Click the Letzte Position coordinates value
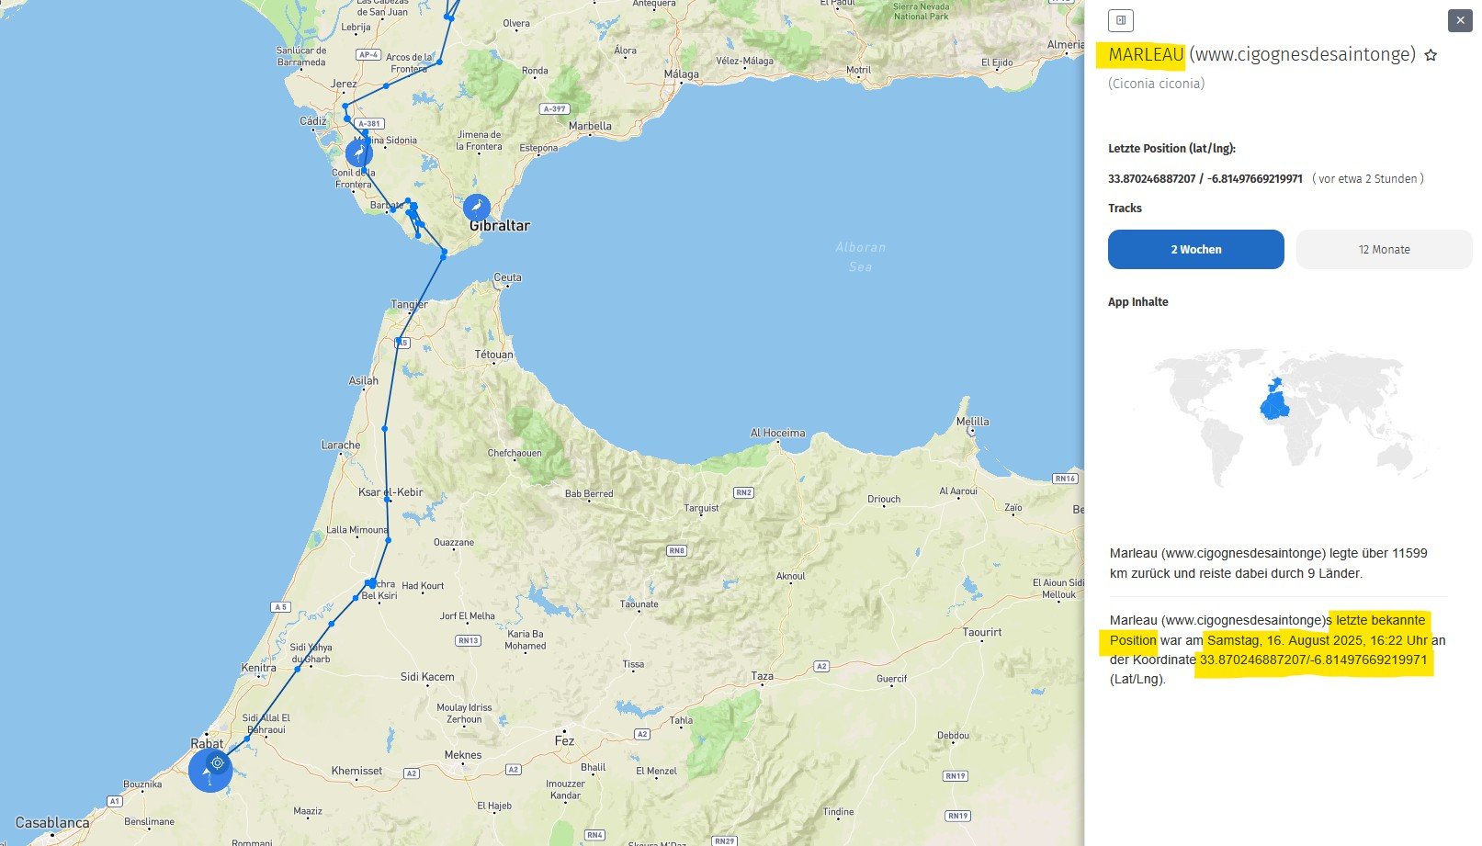 (x=1205, y=179)
